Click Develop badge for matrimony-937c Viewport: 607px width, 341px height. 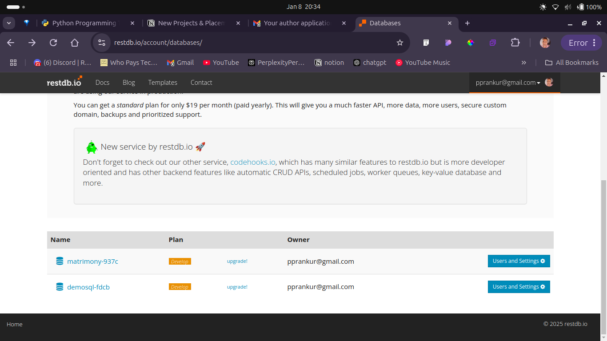[180, 262]
